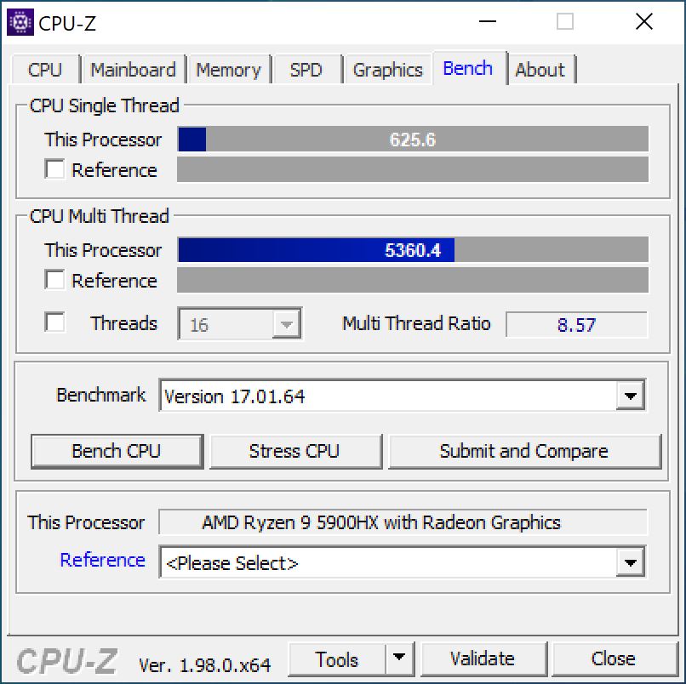The width and height of the screenshot is (686, 684).
Task: Click the CPU-Z app icon in title bar
Action: coord(20,22)
